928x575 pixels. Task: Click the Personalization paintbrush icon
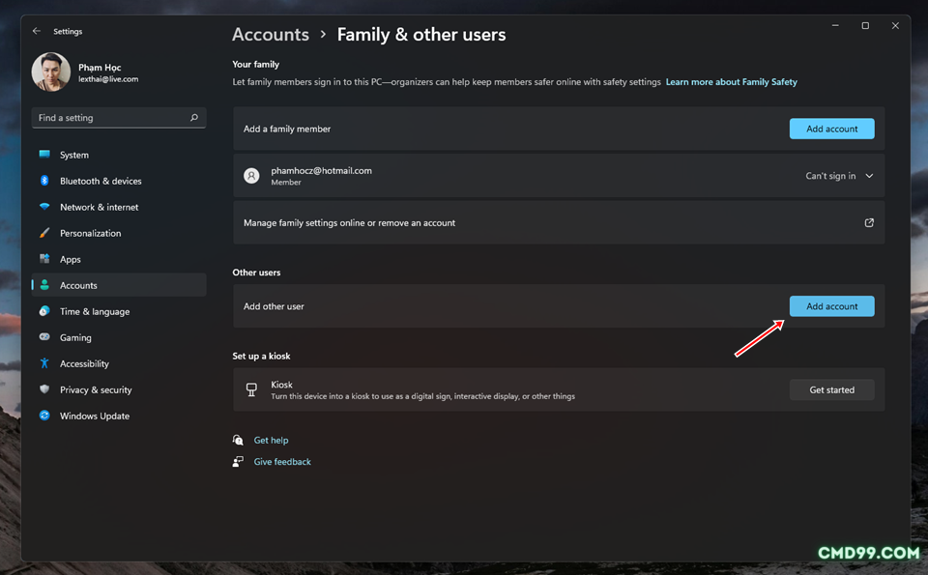pos(44,233)
